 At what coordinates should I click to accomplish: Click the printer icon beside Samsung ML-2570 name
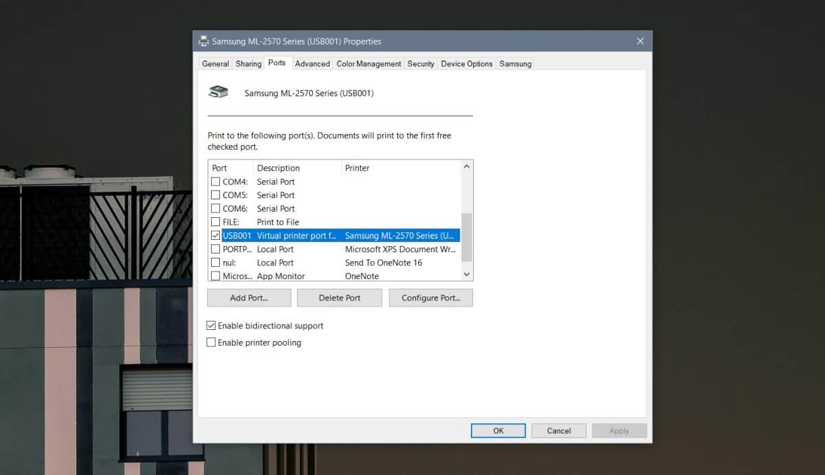pos(219,91)
